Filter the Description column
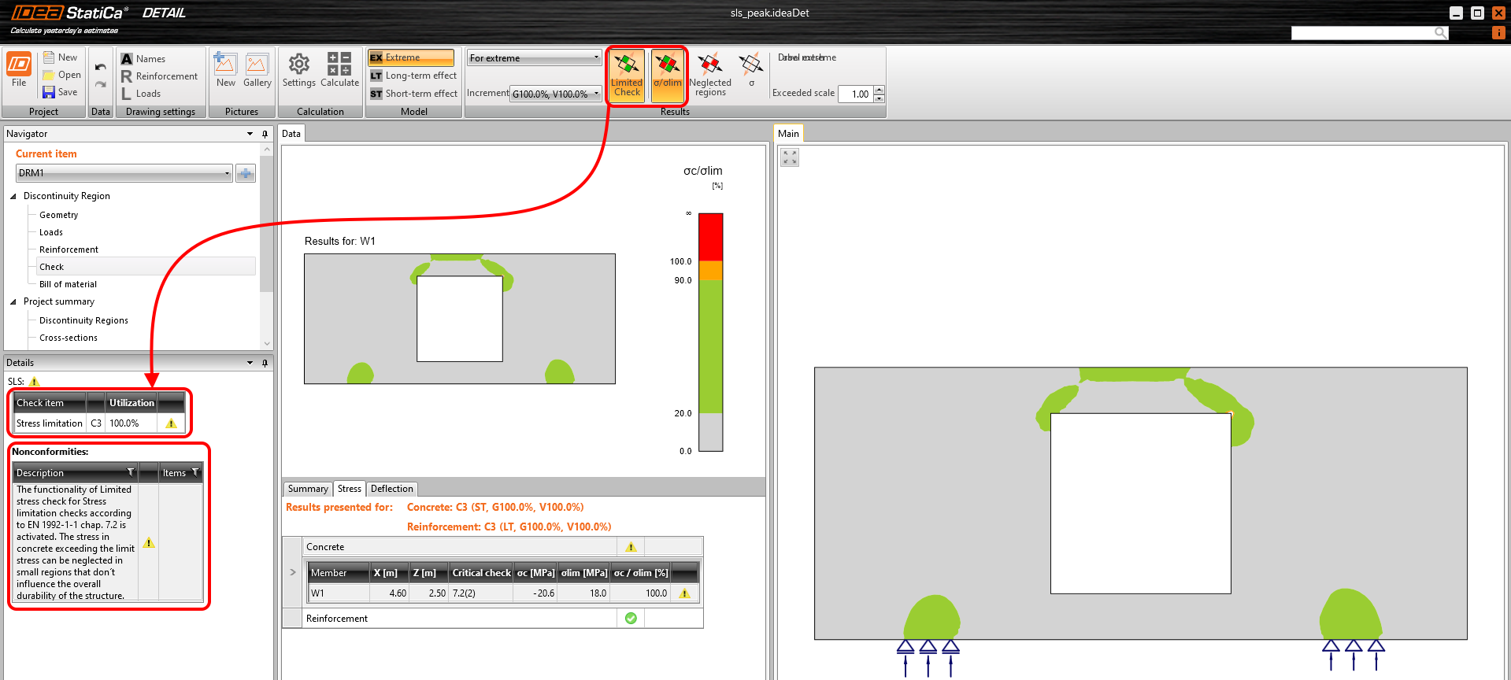The height and width of the screenshot is (680, 1511). click(131, 472)
